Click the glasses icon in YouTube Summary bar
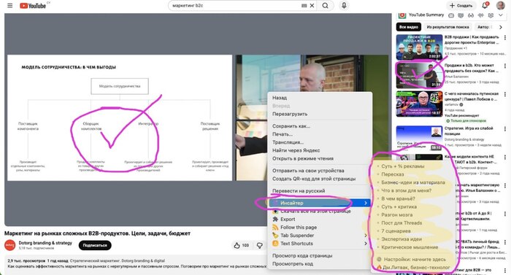 [x=471, y=15]
